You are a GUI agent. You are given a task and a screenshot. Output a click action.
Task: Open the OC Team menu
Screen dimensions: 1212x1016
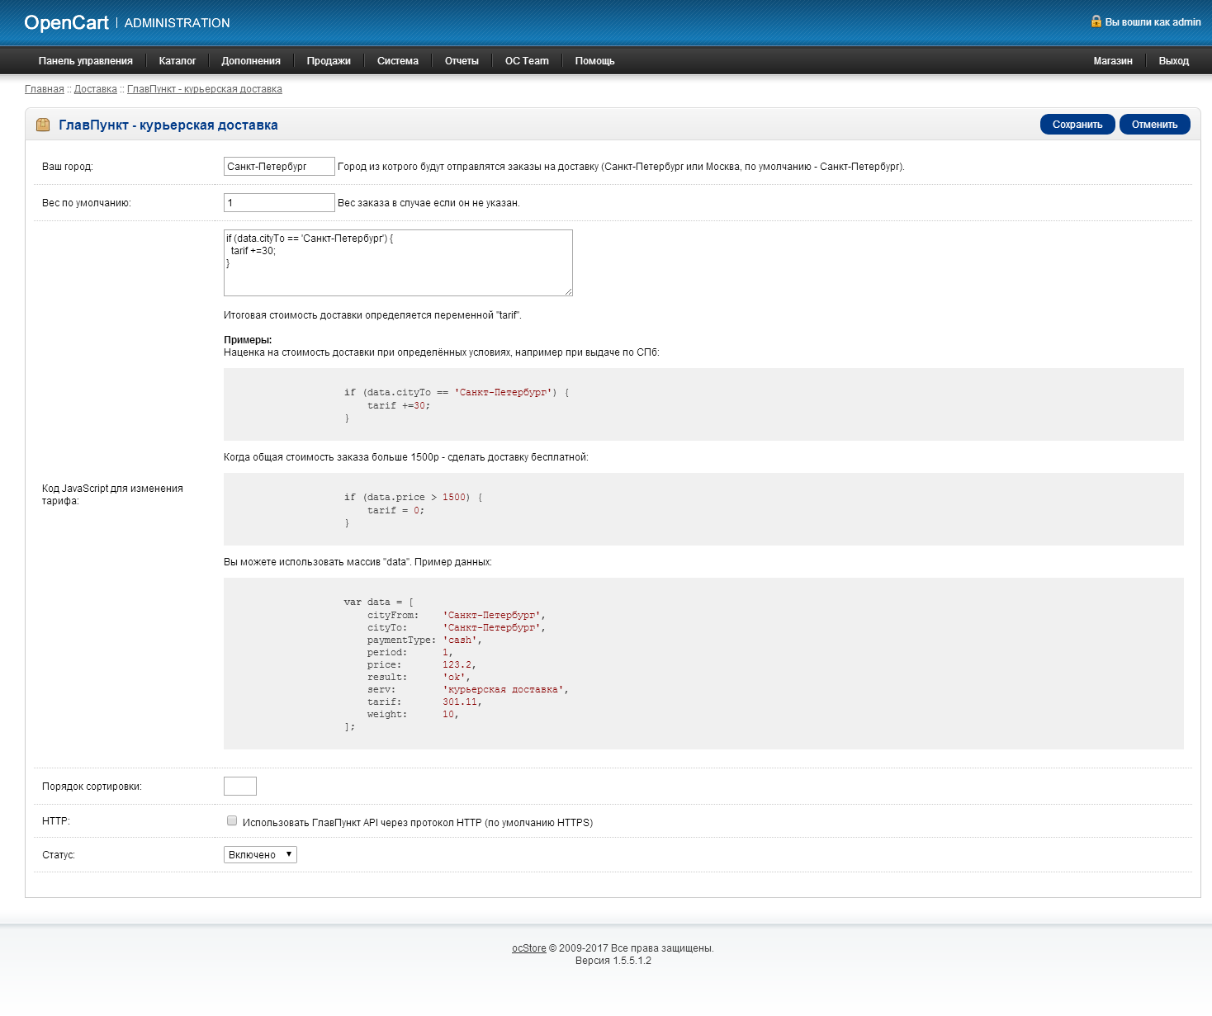(527, 61)
